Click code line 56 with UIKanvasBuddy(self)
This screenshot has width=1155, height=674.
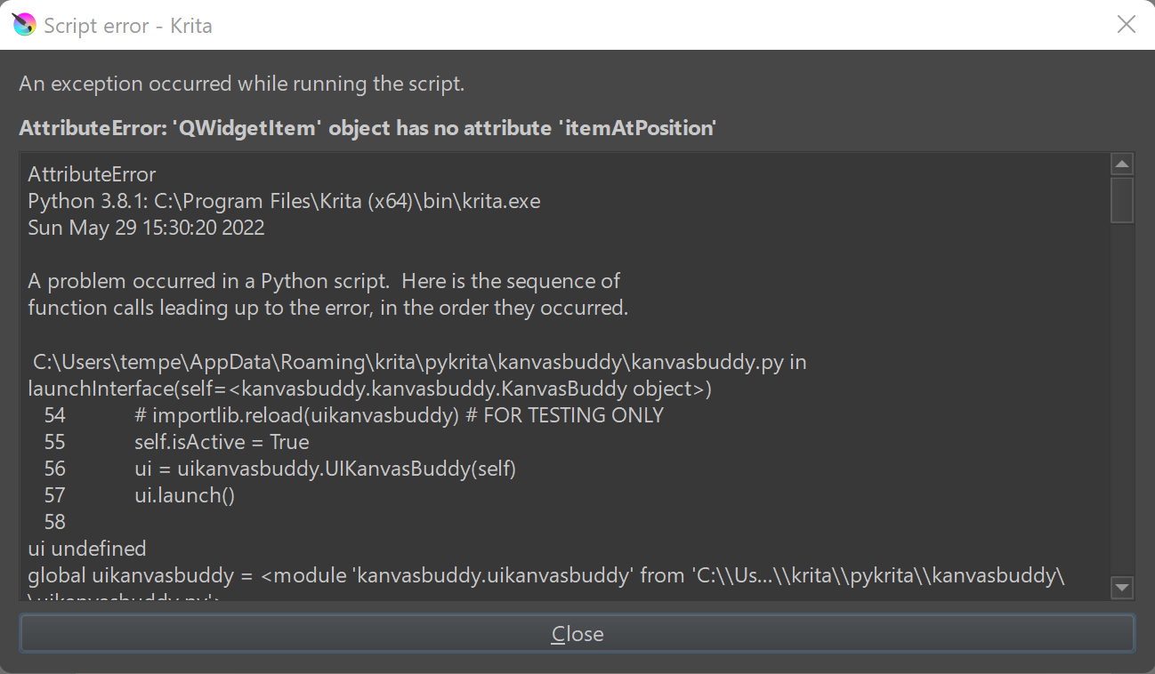click(325, 469)
